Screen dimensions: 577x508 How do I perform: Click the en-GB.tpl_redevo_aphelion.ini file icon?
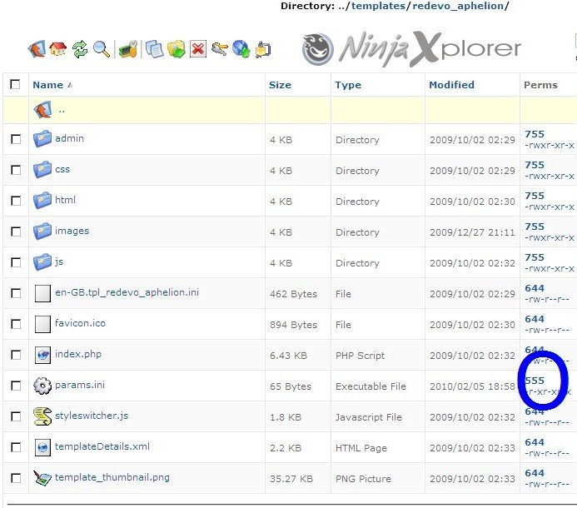coord(42,293)
